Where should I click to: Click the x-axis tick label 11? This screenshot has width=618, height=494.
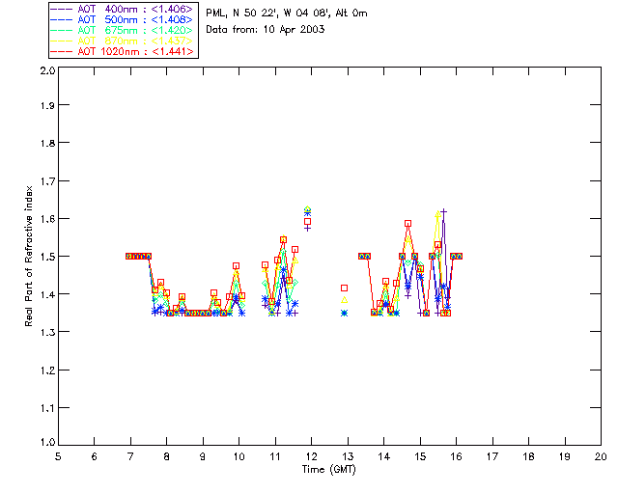[x=275, y=456]
